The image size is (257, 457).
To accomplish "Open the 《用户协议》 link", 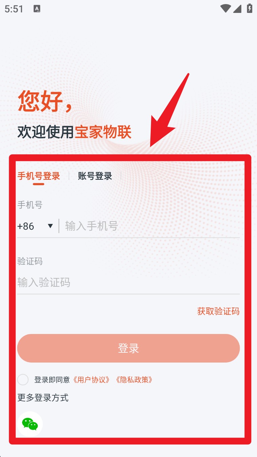I will click(92, 380).
